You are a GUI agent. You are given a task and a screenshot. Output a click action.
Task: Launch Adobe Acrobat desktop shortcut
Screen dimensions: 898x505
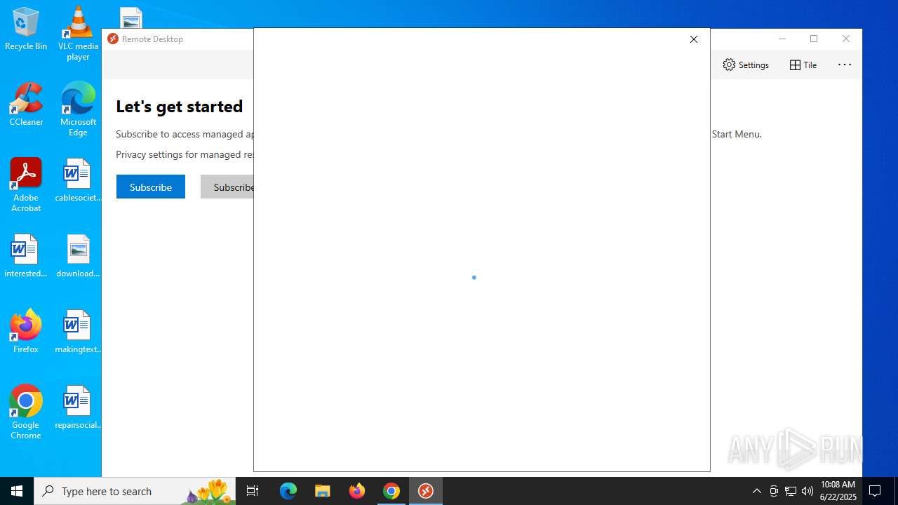26,184
